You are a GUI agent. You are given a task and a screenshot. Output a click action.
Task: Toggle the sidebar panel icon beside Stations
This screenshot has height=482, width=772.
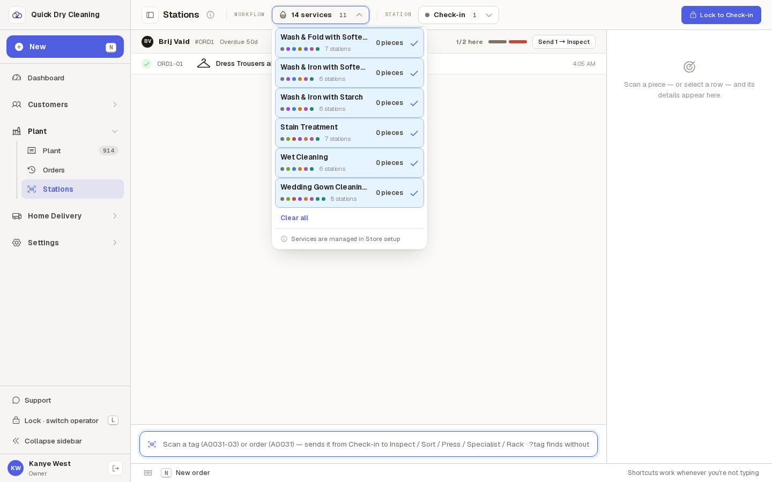pos(150,15)
